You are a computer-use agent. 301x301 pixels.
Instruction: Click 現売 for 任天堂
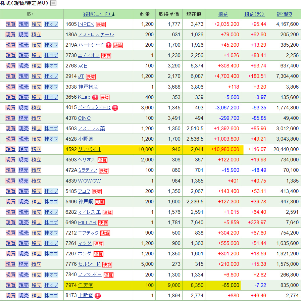23,286
